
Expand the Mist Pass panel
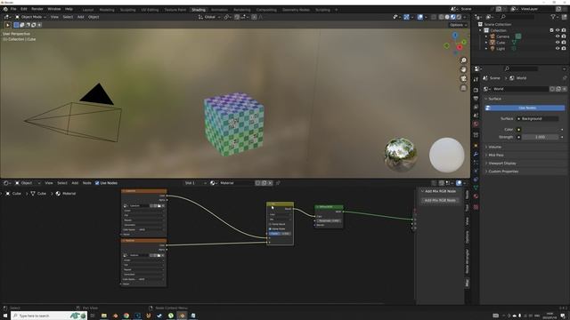tap(496, 155)
